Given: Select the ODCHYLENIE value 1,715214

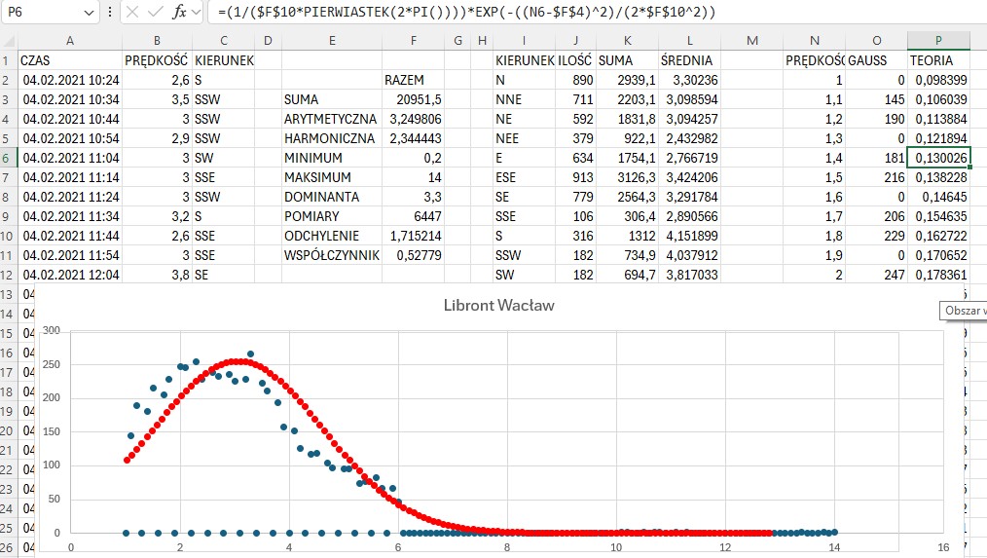Looking at the screenshot, I should click(414, 236).
